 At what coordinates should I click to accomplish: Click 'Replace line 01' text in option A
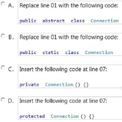coord(38,6)
